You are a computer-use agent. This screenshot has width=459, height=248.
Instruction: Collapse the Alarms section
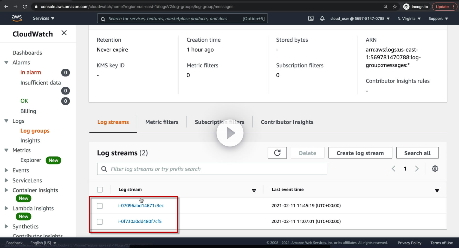tap(7, 62)
